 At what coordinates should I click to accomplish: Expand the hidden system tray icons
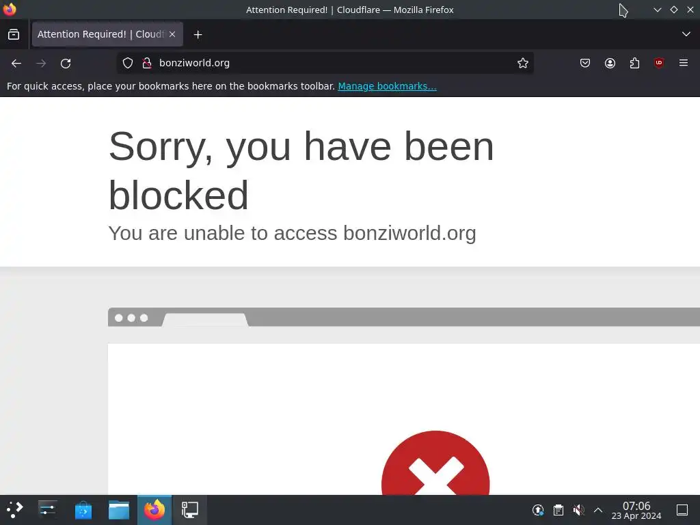(x=598, y=510)
